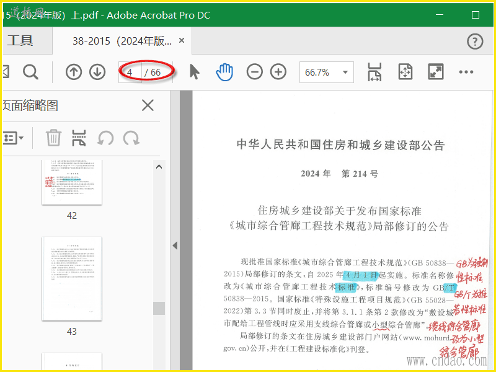
Task: Open more tools ellipsis menu
Action: [x=466, y=72]
